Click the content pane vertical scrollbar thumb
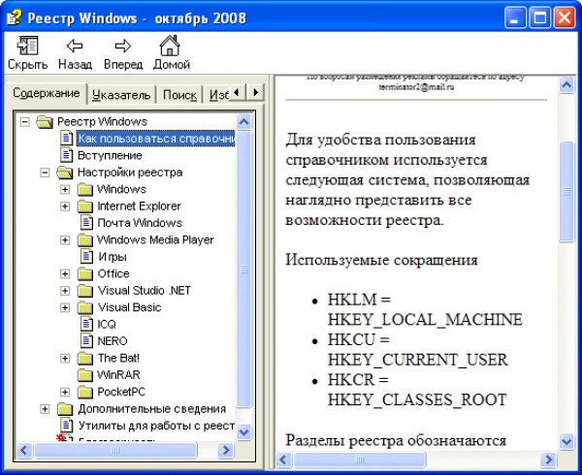The height and width of the screenshot is (475, 582). (x=566, y=191)
